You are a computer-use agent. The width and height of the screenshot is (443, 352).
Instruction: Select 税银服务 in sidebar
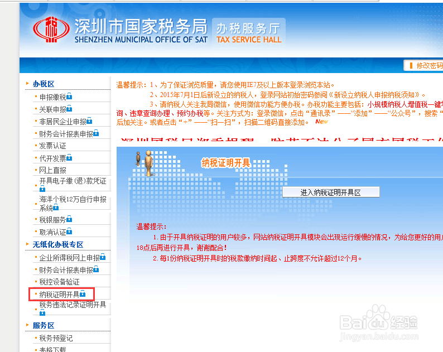click(52, 220)
